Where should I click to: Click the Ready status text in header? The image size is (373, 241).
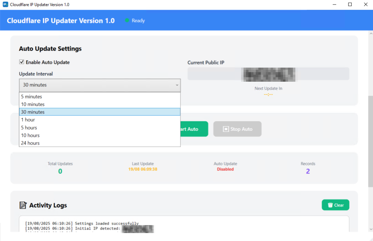click(x=138, y=21)
